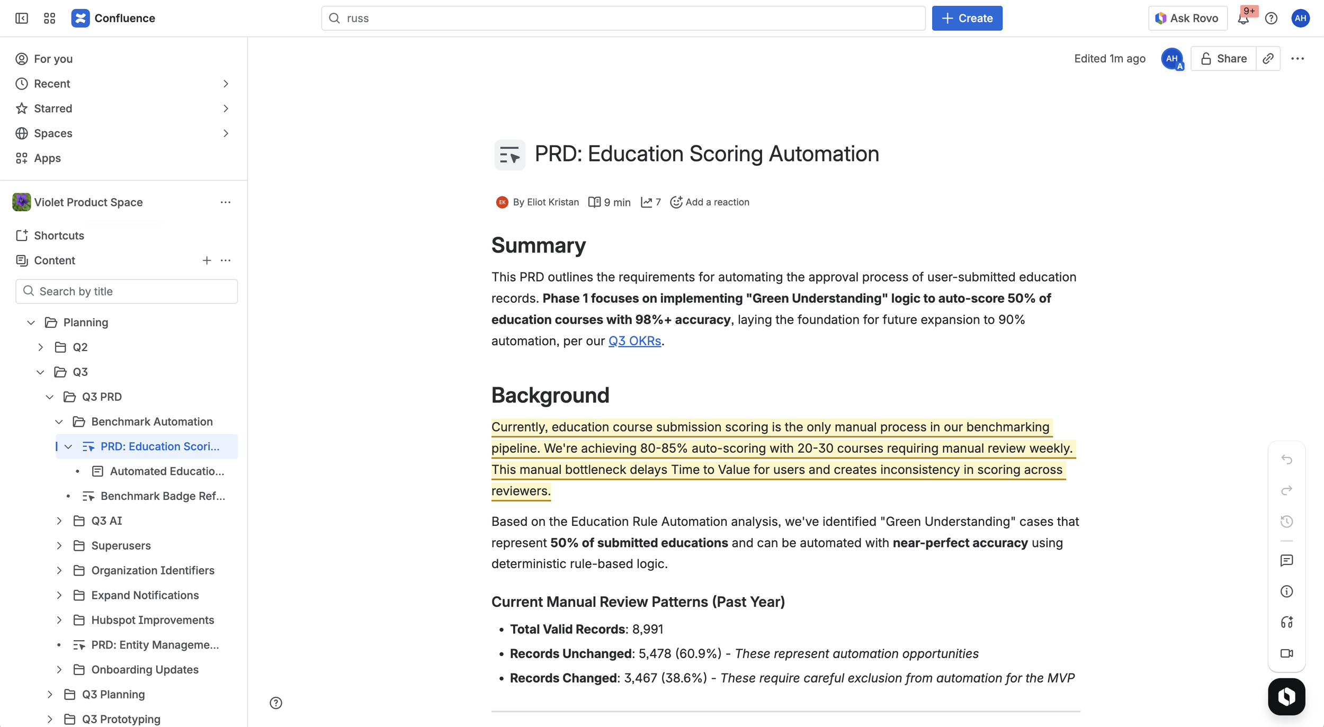Expand the Recent section chevron
This screenshot has width=1324, height=727.
coord(226,84)
